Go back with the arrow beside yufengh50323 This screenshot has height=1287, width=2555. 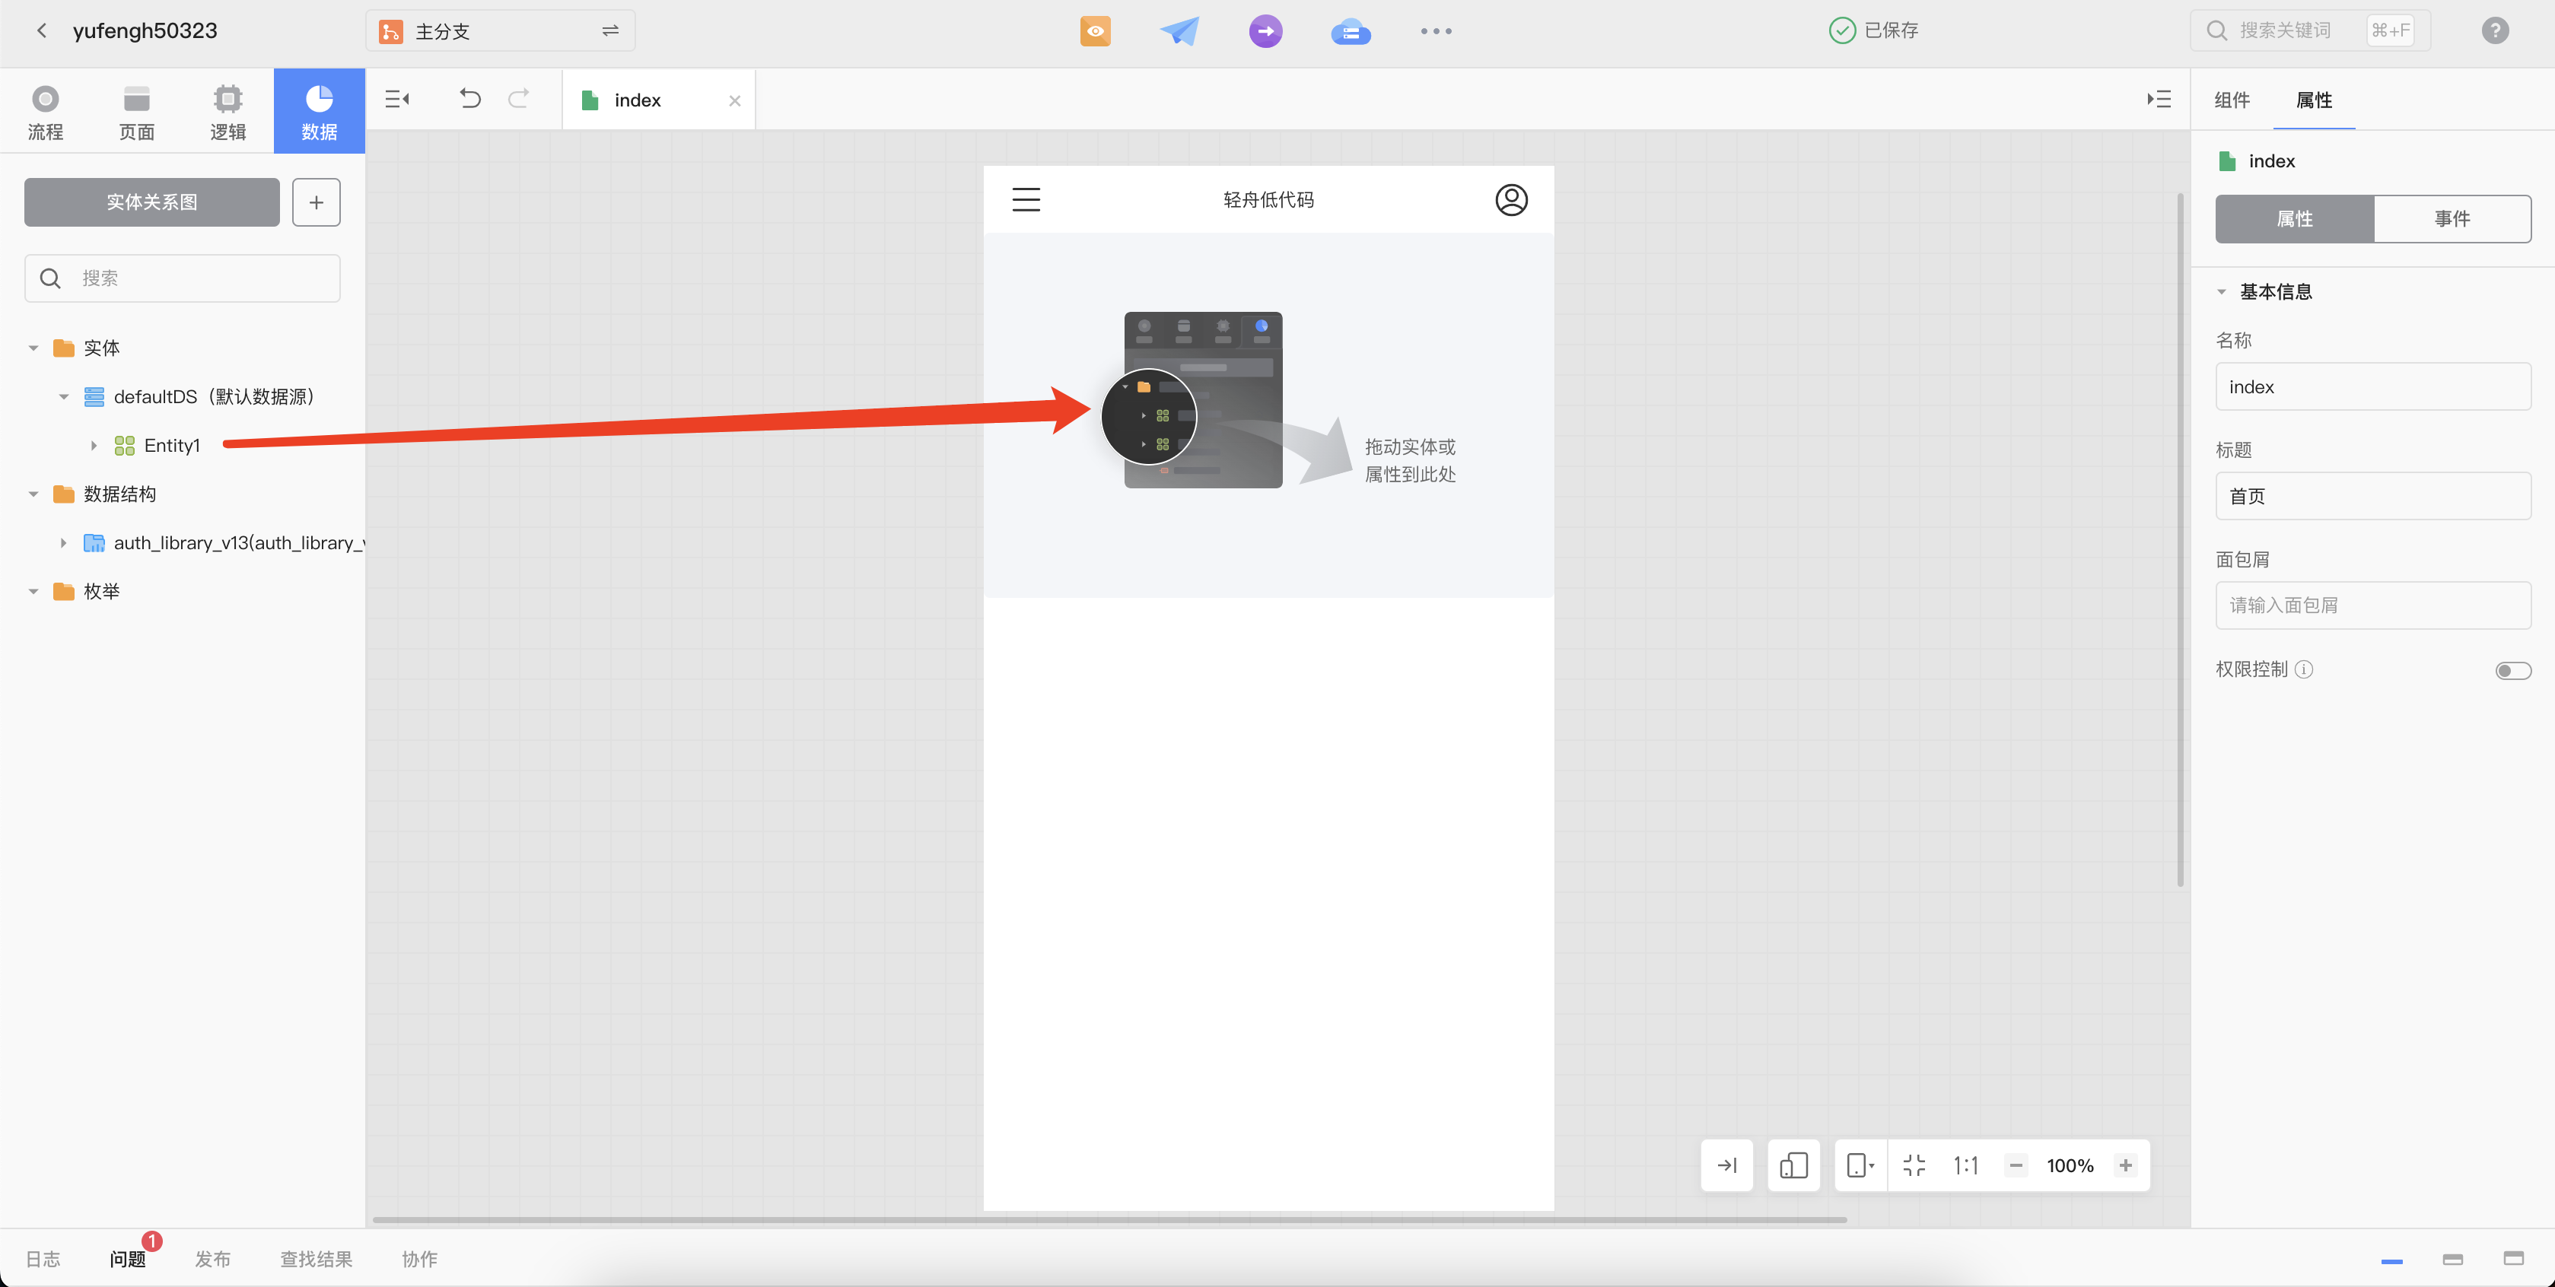click(42, 30)
